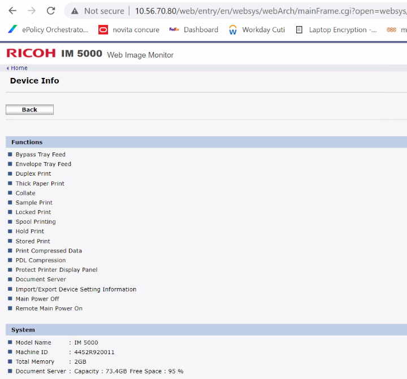407x379 pixels.
Task: Click the Not secure warning icon
Action: [x=75, y=11]
